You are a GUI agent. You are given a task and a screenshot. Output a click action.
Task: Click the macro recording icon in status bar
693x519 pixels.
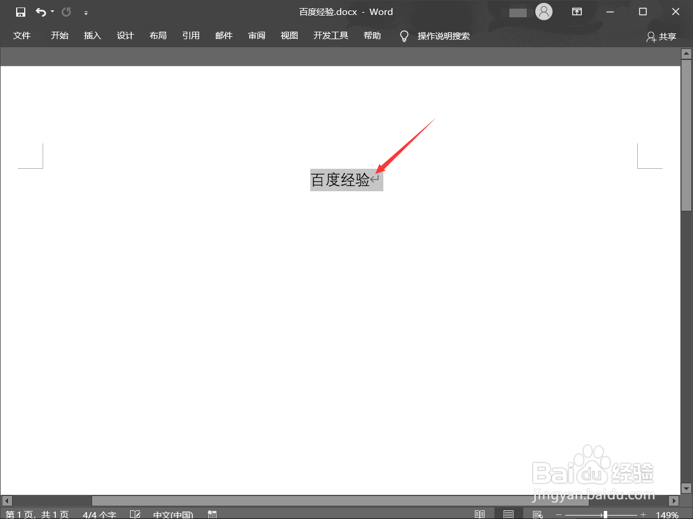(212, 514)
